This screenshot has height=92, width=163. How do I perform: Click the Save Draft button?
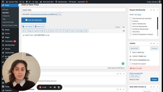coord(134,48)
